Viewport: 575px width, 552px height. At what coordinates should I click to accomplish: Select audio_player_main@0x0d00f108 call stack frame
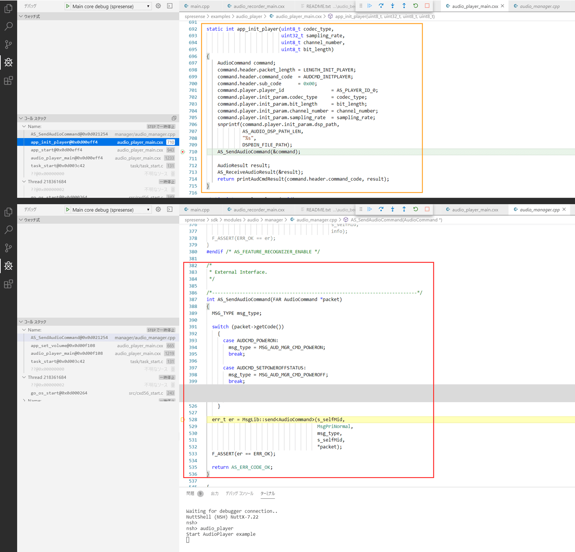click(98, 353)
